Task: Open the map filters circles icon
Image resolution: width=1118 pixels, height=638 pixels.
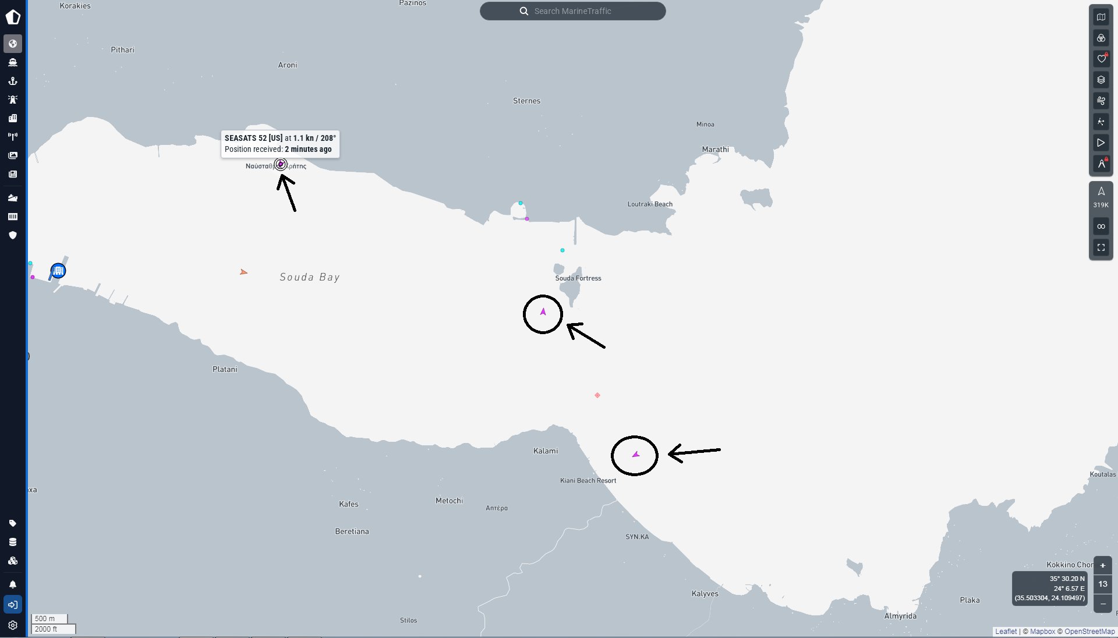Action: pos(1101,38)
